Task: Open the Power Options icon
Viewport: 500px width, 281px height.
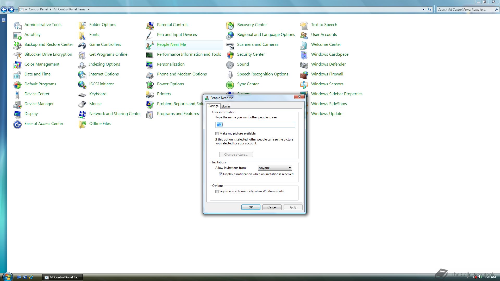Action: [150, 85]
